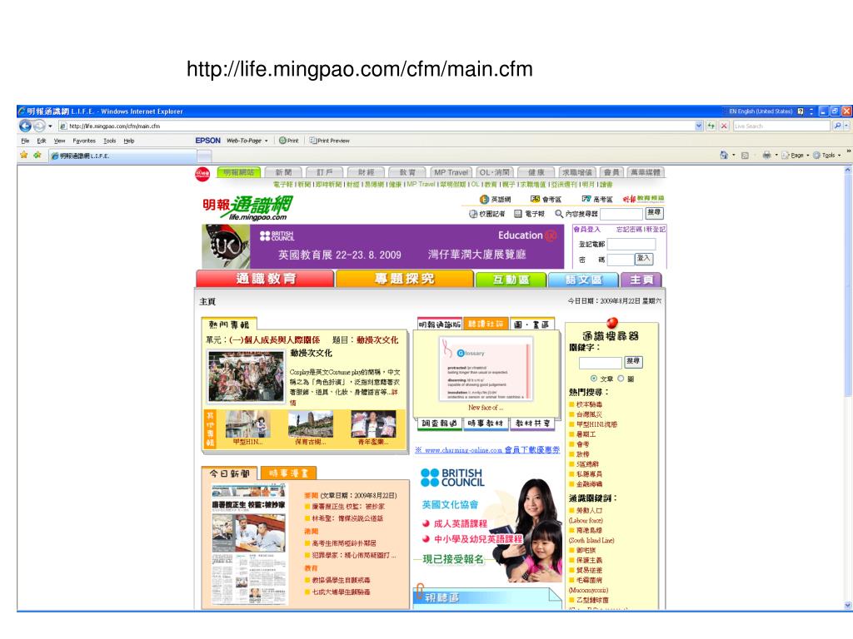The image size is (853, 639).
Task: Open the Favorites menu
Action: point(84,141)
